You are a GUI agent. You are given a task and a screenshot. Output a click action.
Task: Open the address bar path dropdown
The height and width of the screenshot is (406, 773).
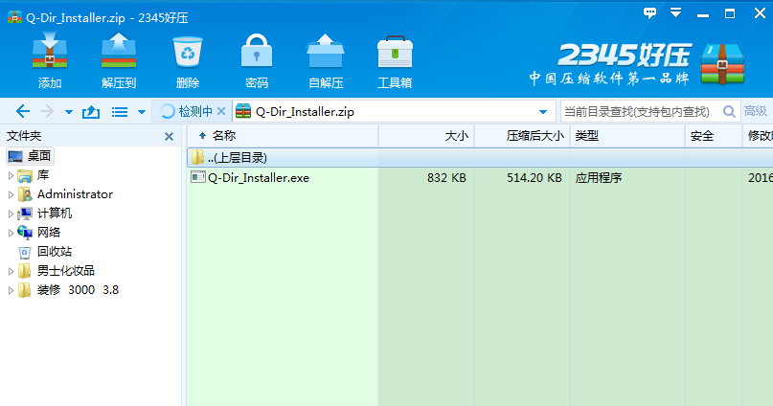pos(543,112)
